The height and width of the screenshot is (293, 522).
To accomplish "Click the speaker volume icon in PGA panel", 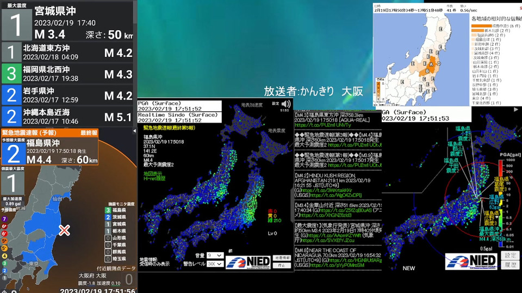I will pyautogui.click(x=286, y=104).
